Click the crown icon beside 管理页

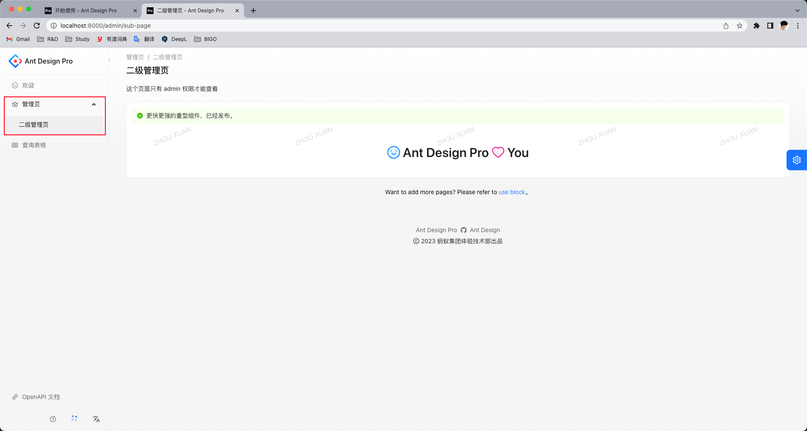15,105
